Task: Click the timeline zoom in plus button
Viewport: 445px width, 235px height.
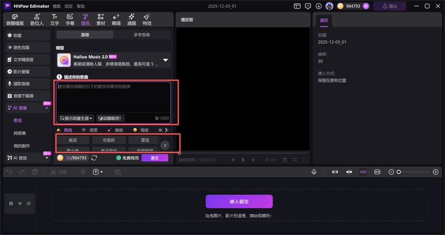Action: click(436, 172)
